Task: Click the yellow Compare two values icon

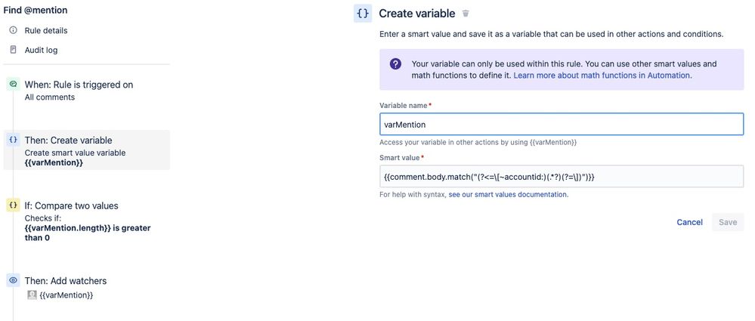Action: point(14,205)
